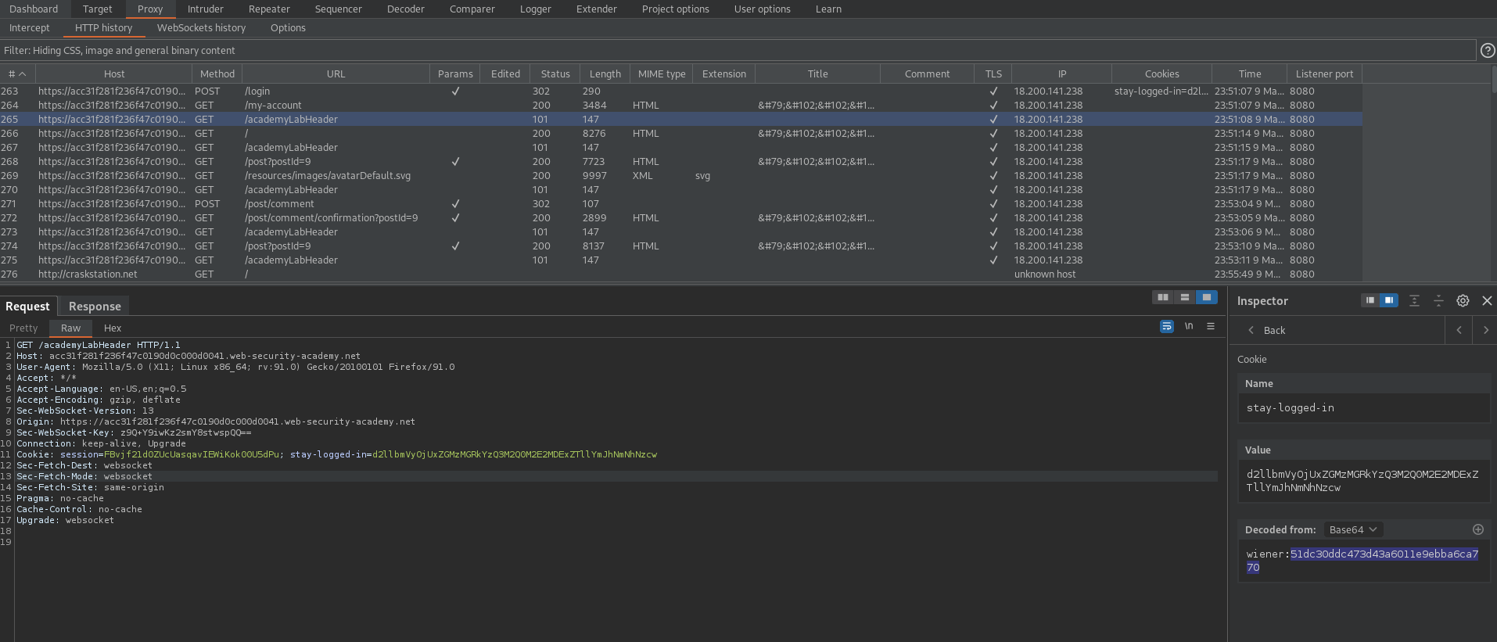
Task: Open the Logger tab
Action: (536, 9)
